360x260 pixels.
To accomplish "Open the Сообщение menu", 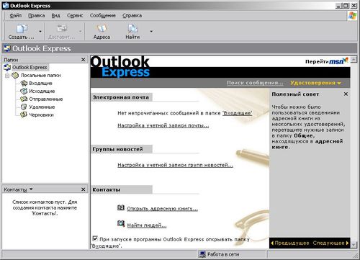I will (x=103, y=16).
